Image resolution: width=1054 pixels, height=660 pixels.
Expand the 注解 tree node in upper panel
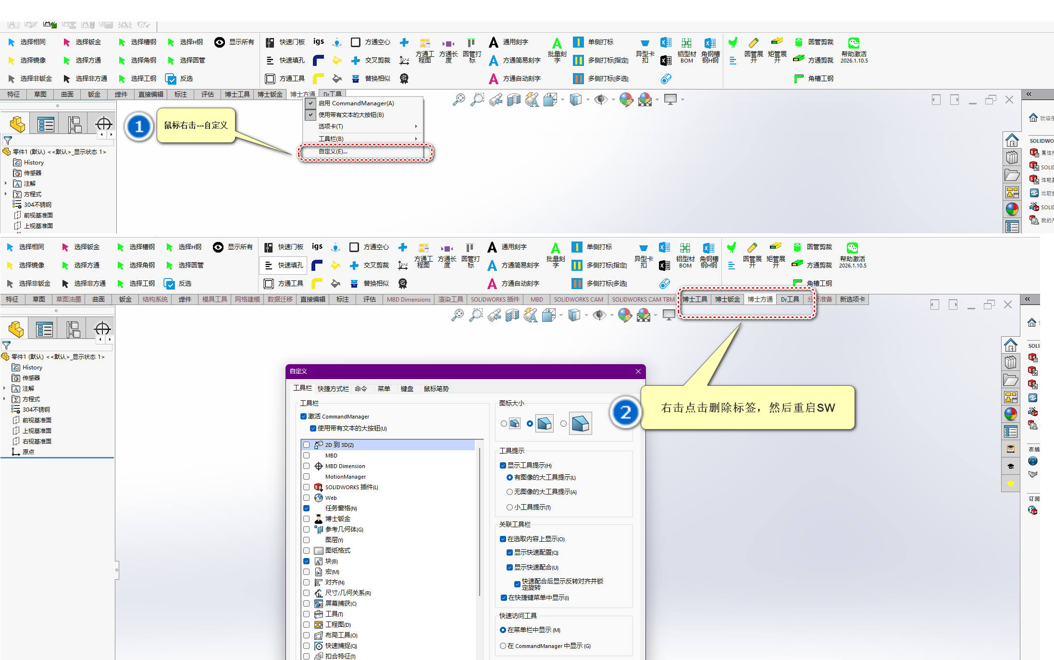6,183
